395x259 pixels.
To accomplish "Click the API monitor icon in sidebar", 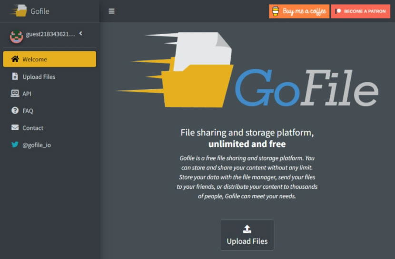I will click(x=15, y=94).
